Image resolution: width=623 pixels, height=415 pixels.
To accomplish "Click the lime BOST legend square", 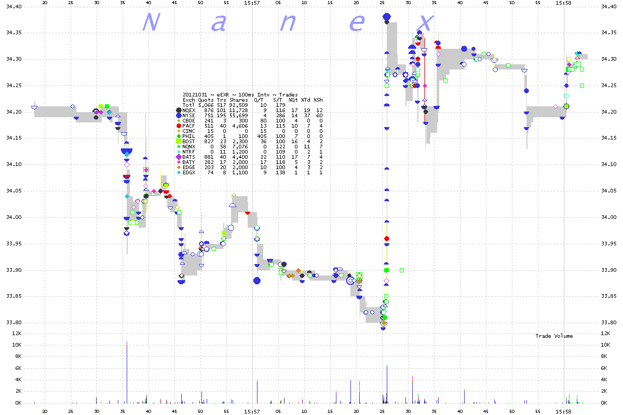I will (x=179, y=142).
